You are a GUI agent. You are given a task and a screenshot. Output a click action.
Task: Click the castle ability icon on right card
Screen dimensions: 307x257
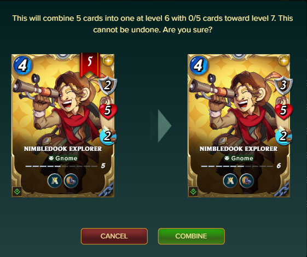pyautogui.click(x=230, y=180)
